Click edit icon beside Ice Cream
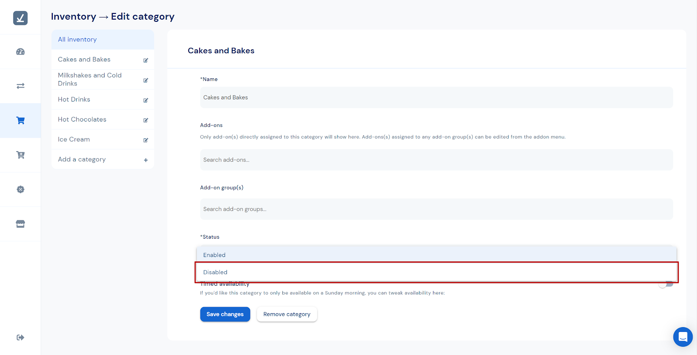 (145, 140)
